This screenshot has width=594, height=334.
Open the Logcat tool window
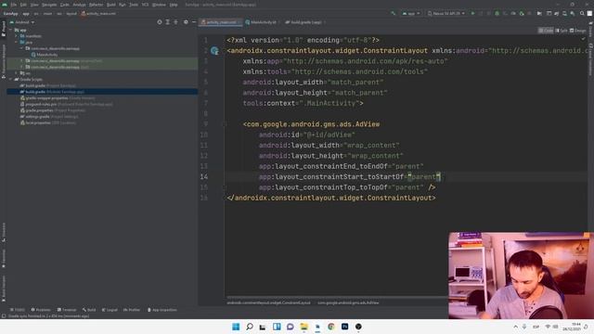pos(110,310)
